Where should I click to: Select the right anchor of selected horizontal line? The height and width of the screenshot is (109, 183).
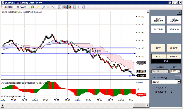click(135, 54)
